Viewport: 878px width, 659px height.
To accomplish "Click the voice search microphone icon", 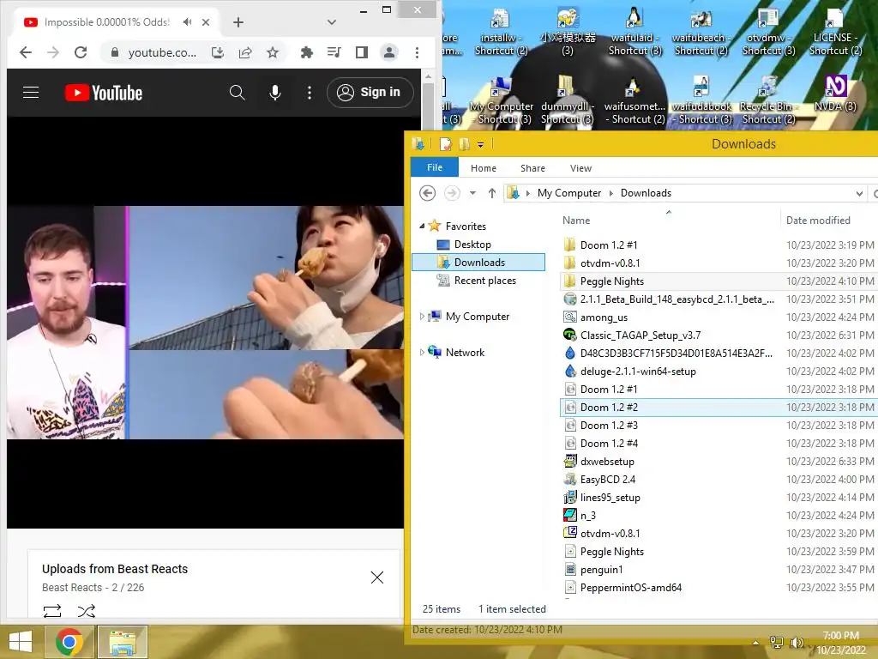I will tap(275, 93).
